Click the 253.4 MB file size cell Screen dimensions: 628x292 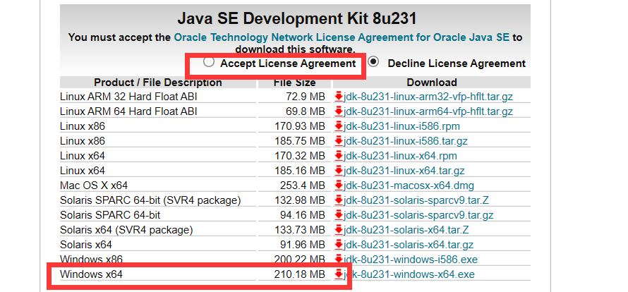point(303,185)
